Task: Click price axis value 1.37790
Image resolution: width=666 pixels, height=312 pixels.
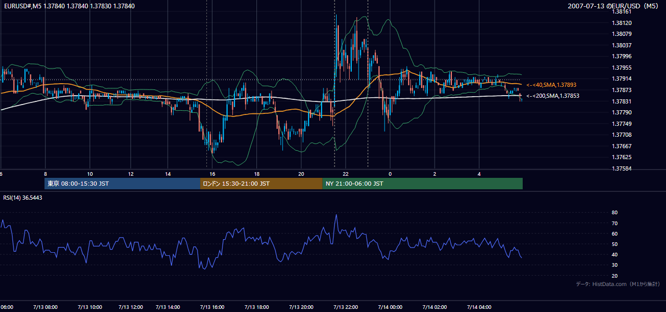Action: coord(622,112)
